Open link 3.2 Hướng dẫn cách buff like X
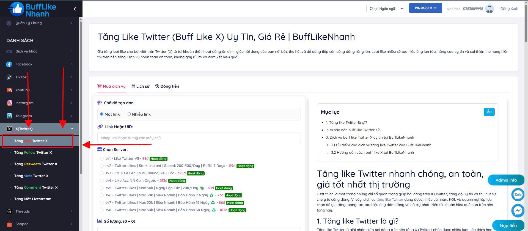Viewport: 528px width, 231px height. point(372,153)
